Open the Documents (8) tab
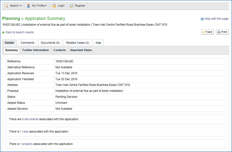Image resolution: width=232 pixels, height=152 pixels. pyautogui.click(x=50, y=43)
